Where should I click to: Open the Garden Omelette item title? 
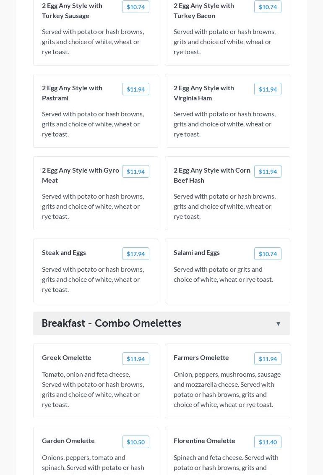(68, 441)
